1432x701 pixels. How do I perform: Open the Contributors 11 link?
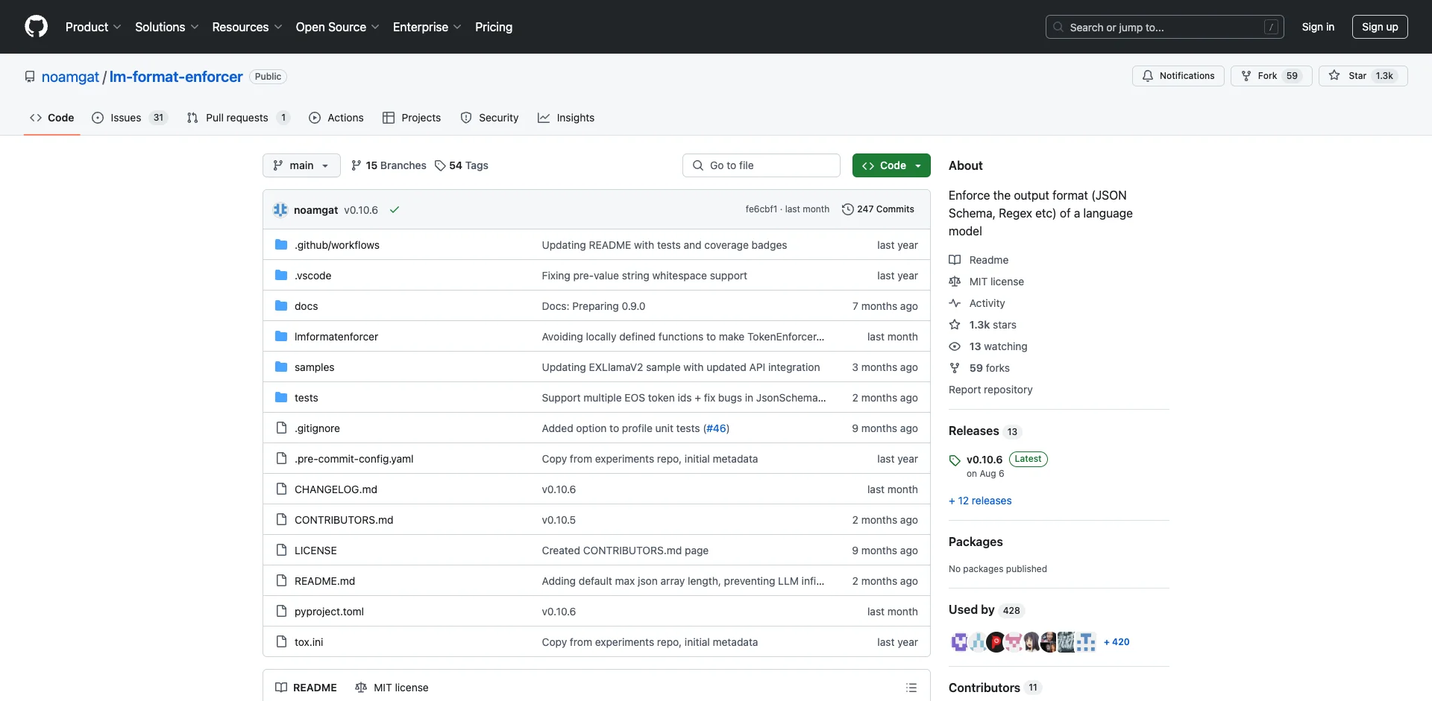click(995, 688)
